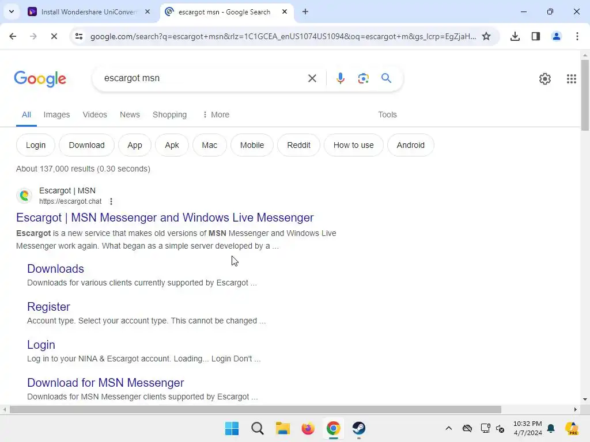Image resolution: width=590 pixels, height=442 pixels.
Task: Submit search with magnifier icon
Action: (x=386, y=78)
